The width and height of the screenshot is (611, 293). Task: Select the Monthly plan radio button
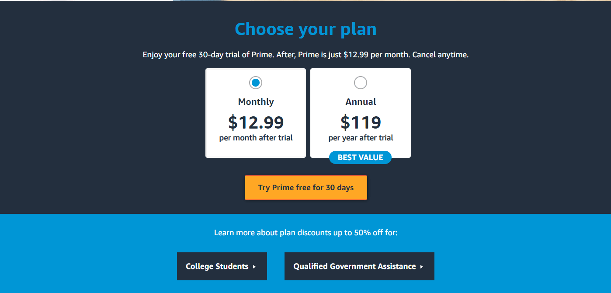(x=256, y=83)
